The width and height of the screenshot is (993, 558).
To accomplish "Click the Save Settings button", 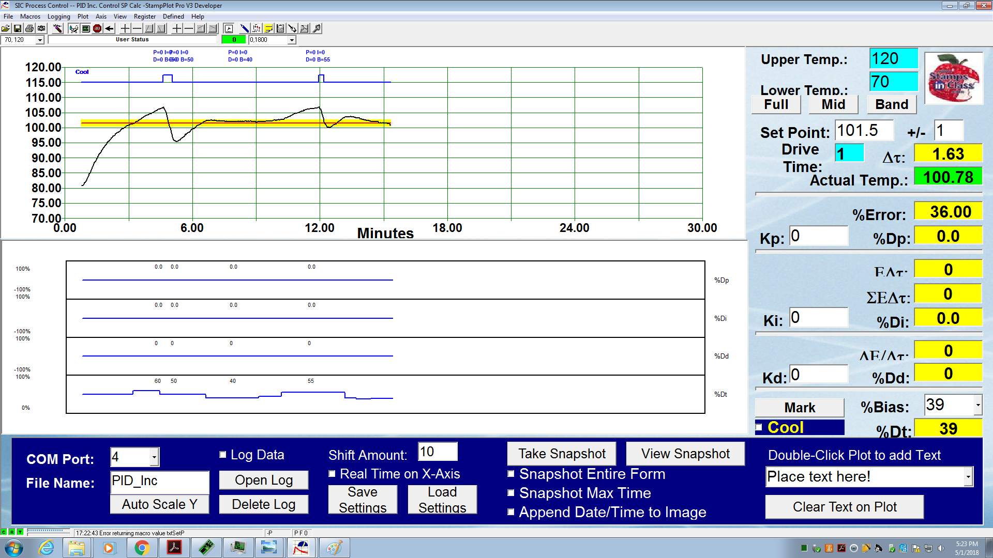I will [363, 500].
